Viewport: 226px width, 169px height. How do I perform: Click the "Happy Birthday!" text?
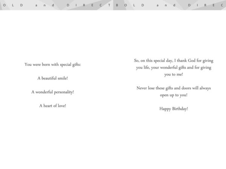[x=174, y=109]
